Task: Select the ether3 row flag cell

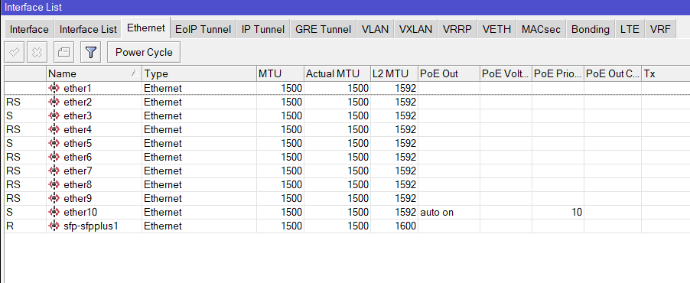Action: point(25,116)
